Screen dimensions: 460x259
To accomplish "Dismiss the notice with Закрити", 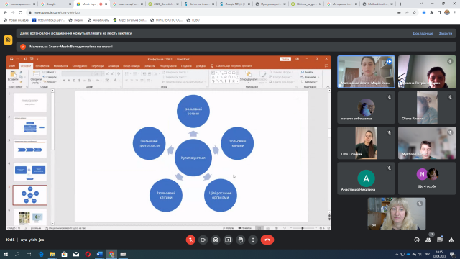I will pos(446,34).
